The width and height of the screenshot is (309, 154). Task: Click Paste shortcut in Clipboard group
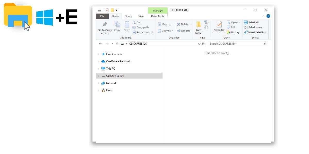point(143,32)
